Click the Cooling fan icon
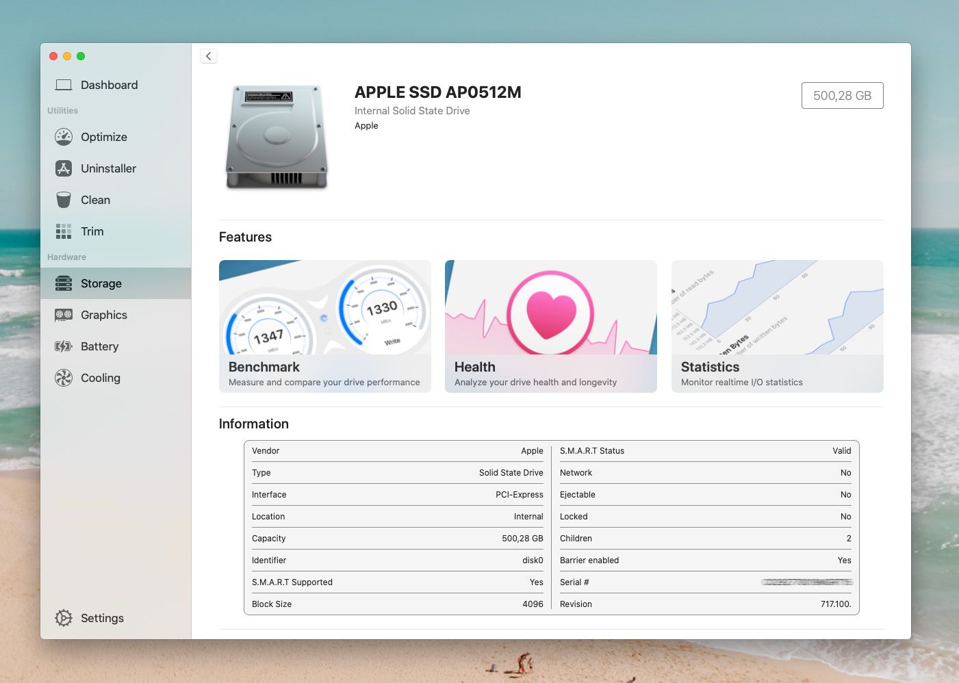The image size is (959, 683). (64, 378)
